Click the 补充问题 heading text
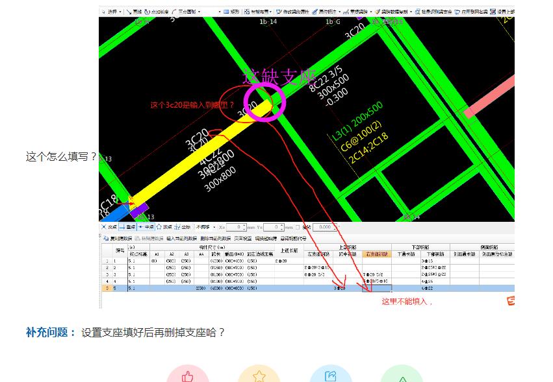This screenshot has height=382, width=553. [x=50, y=332]
